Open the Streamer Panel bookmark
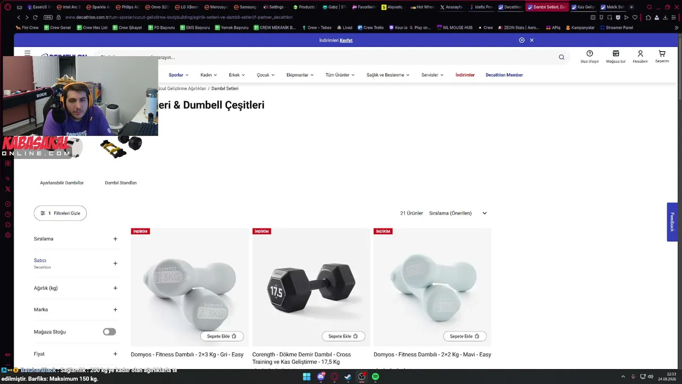 [x=618, y=28]
